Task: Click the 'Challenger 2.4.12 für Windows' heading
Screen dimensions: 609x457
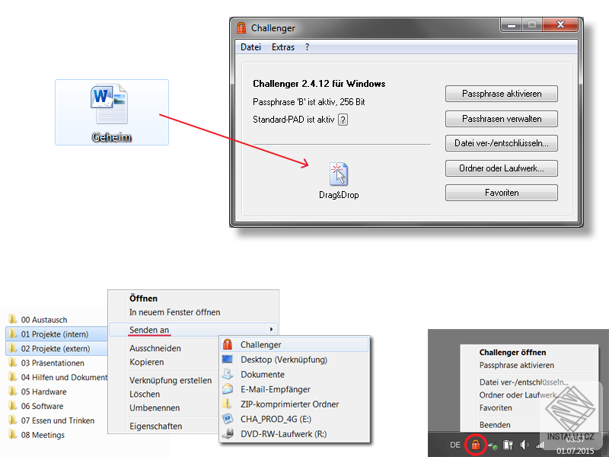Action: point(319,84)
